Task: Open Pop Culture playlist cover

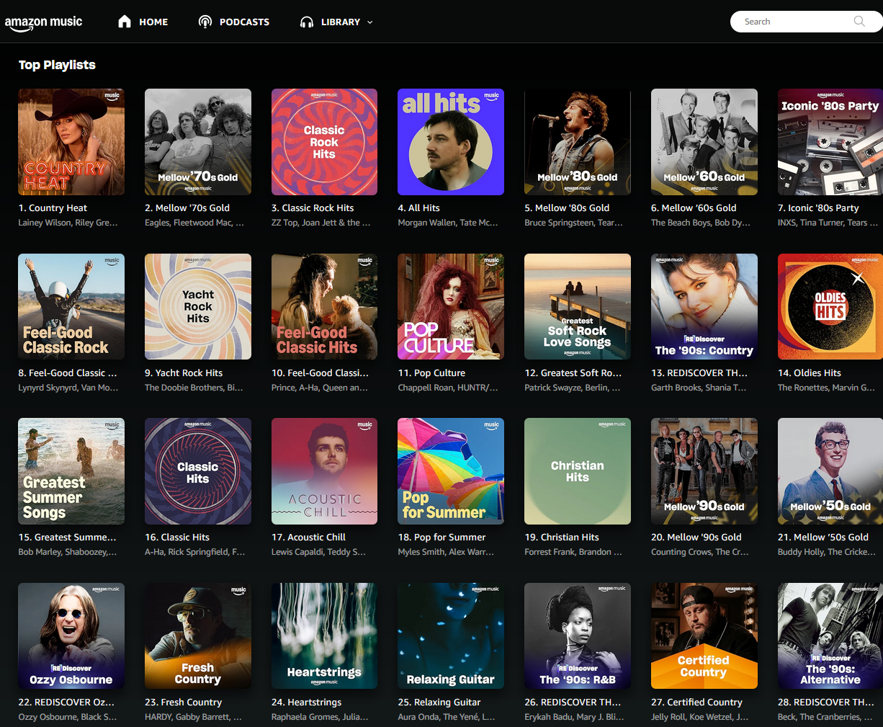Action: point(451,306)
